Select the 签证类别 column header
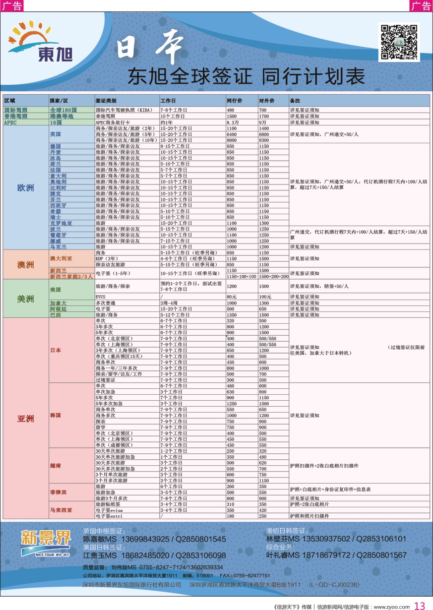 127,100
